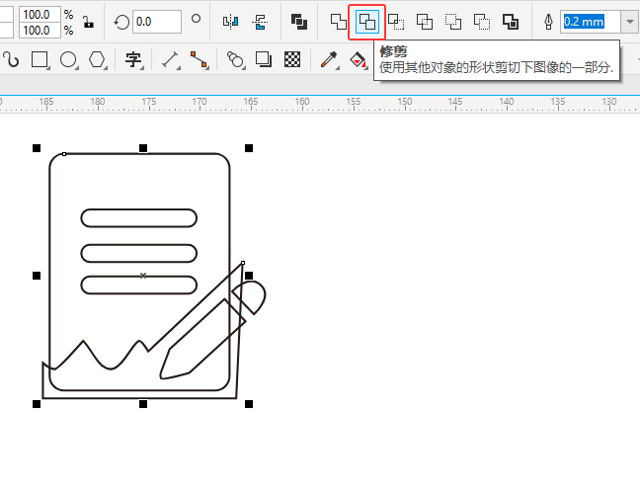Click the Intersect objects icon
Image resolution: width=640 pixels, height=493 pixels.
(396, 21)
